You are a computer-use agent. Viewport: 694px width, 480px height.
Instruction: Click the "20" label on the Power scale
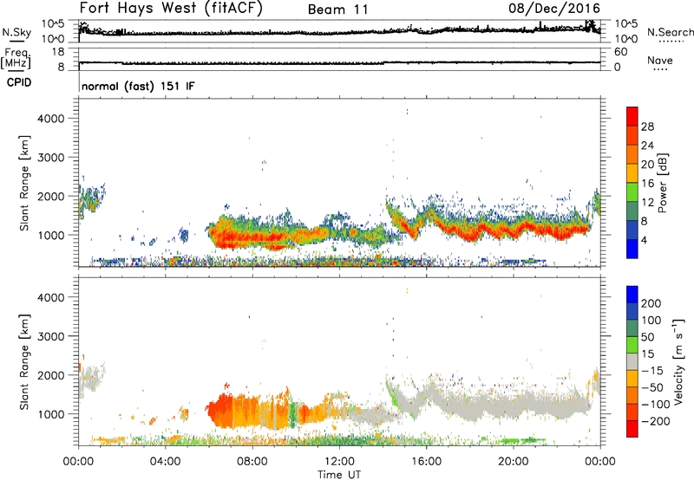tap(647, 165)
